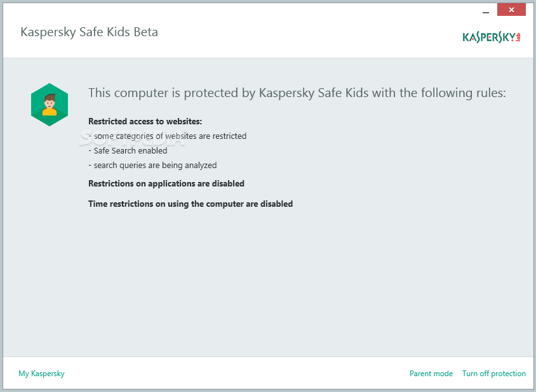The width and height of the screenshot is (536, 392).
Task: Click the search queries being analyzed line
Action: (x=152, y=166)
